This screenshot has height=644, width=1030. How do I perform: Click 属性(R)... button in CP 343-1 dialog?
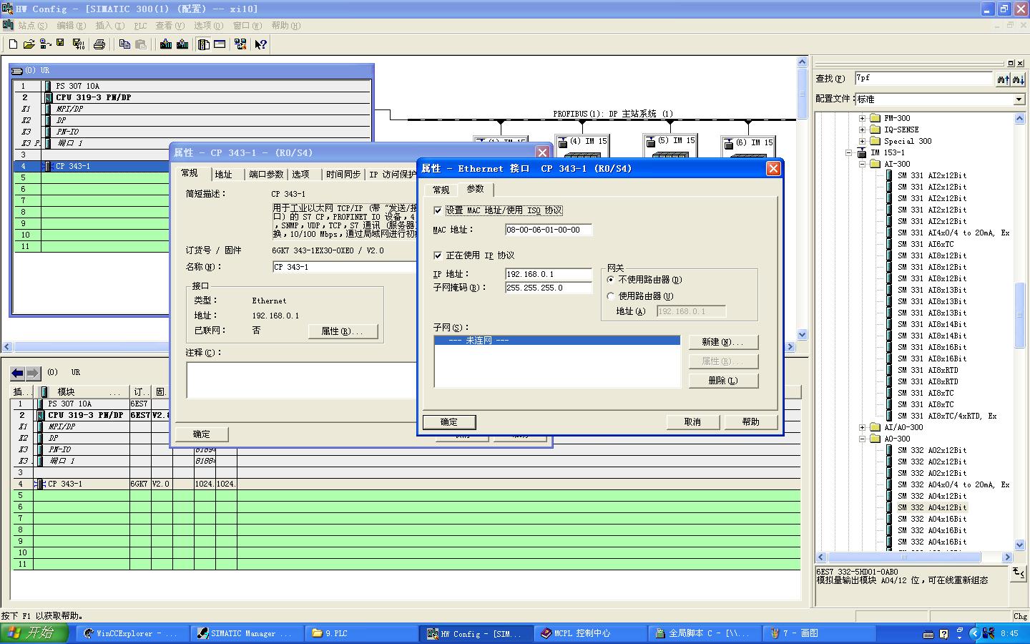tap(342, 331)
